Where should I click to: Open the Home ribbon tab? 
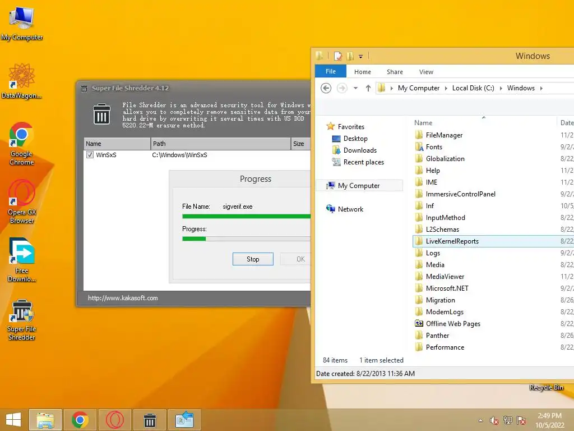363,72
